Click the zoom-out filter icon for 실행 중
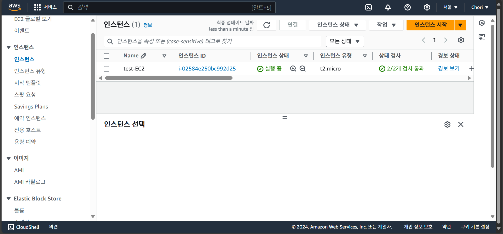Viewport: 503px width, 234px height. pos(303,69)
